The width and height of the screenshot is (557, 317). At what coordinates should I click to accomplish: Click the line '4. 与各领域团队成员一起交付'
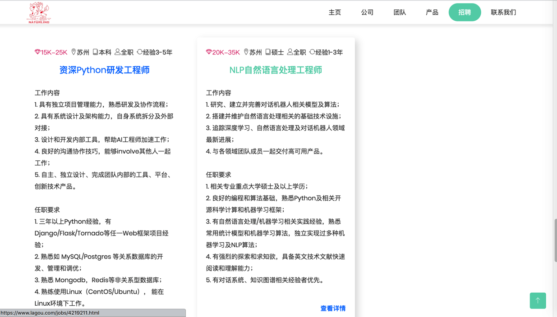point(266,151)
